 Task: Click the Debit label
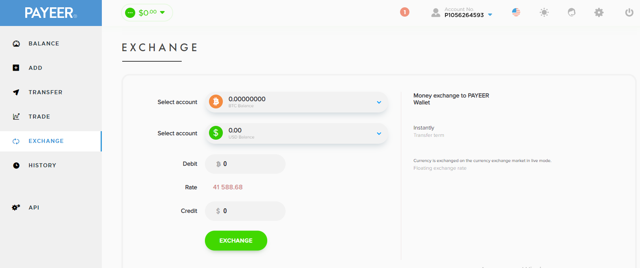click(190, 164)
